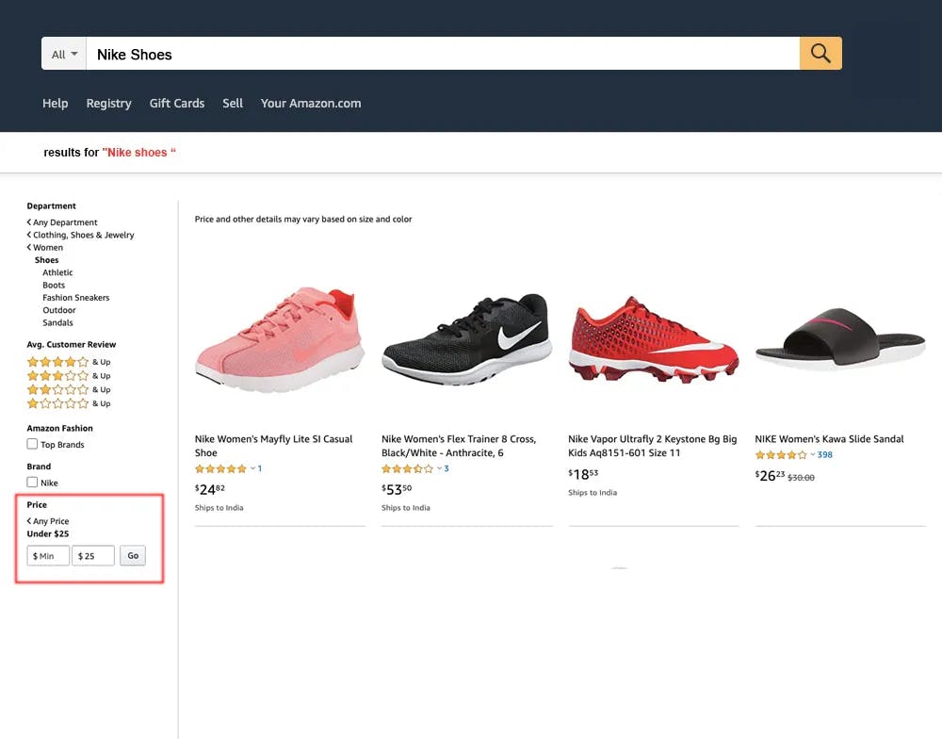Go to Registry in navigation bar
The image size is (942, 754).
(108, 104)
